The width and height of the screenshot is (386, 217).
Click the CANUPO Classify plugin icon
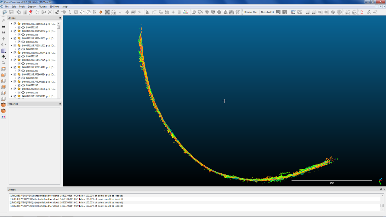tap(299, 12)
